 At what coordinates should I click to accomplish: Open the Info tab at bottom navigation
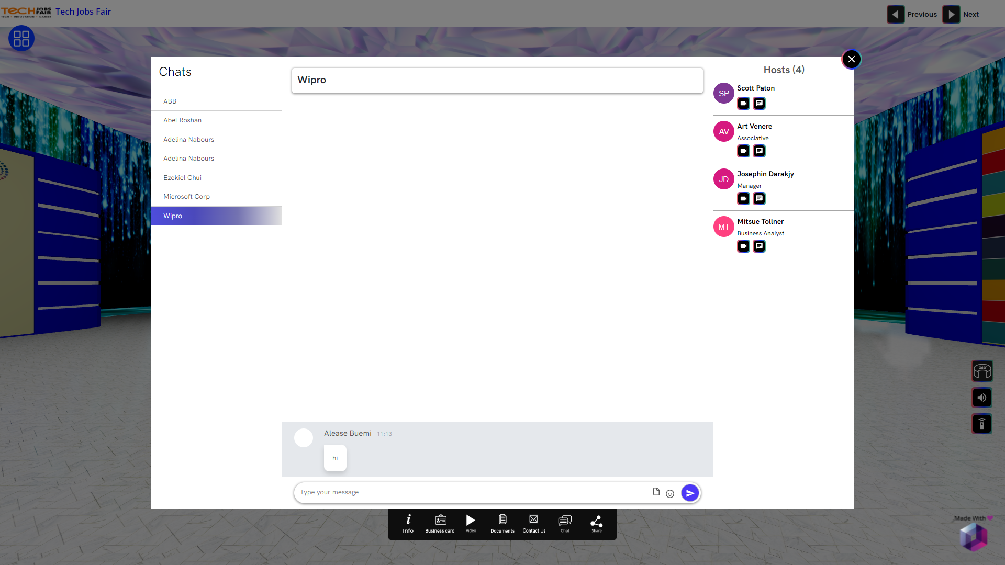point(408,524)
